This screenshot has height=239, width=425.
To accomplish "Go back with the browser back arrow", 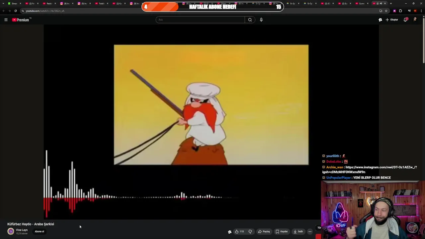I will [4, 11].
